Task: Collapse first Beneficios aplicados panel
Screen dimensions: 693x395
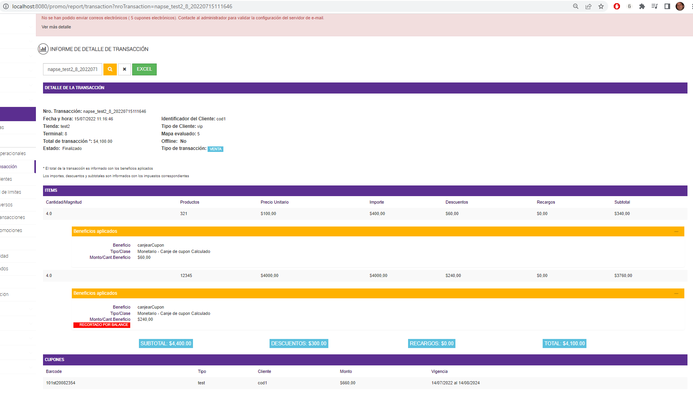Action: [676, 232]
